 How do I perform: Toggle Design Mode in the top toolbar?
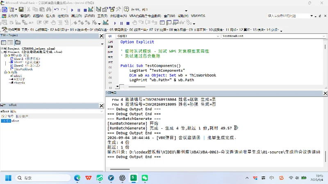91,9
